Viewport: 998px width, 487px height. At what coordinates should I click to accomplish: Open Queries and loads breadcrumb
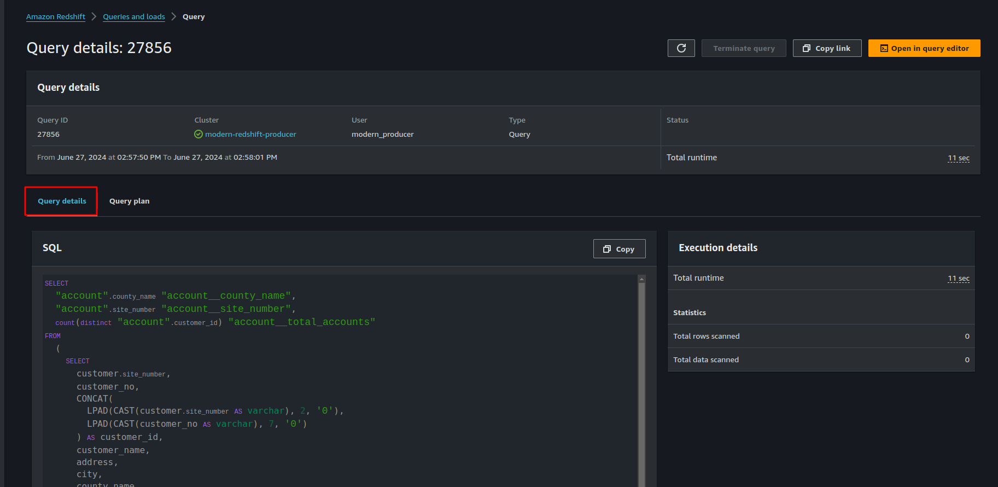(134, 16)
